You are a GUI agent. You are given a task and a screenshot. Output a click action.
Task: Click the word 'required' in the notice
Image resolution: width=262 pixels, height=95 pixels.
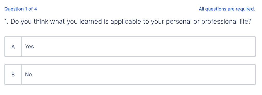pyautogui.click(x=245, y=9)
